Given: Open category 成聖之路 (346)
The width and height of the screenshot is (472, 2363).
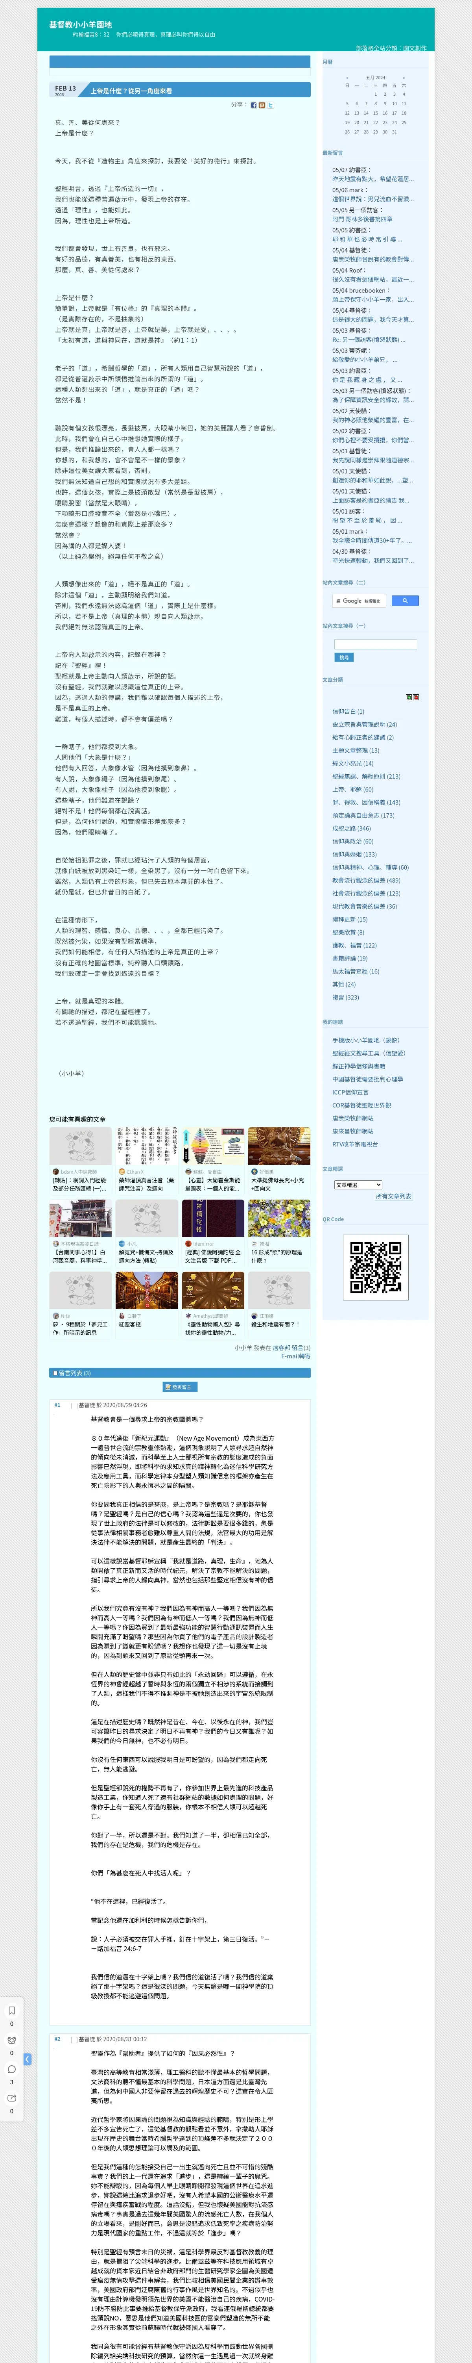Looking at the screenshot, I should [x=352, y=828].
